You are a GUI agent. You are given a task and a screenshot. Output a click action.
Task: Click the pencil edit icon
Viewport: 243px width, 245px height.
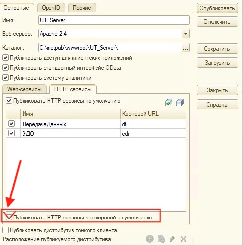172,239
